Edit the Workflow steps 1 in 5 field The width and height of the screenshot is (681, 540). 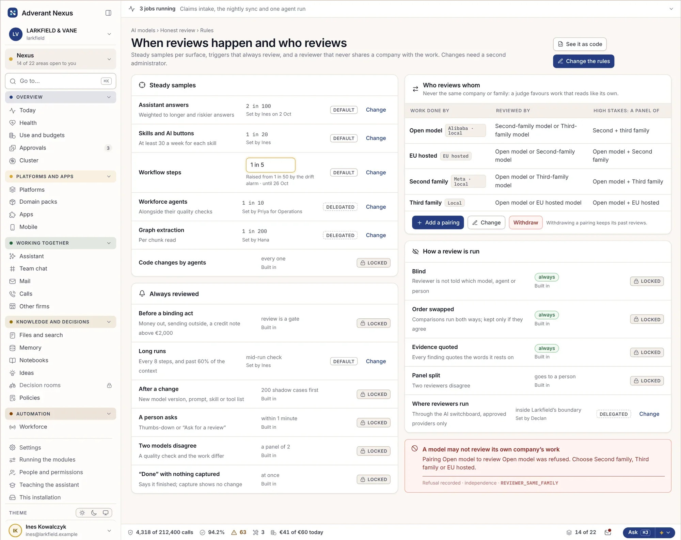coord(270,165)
